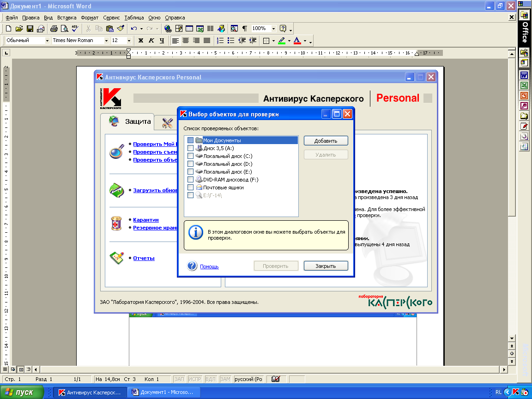Open the font color dropdown arrow

(305, 41)
